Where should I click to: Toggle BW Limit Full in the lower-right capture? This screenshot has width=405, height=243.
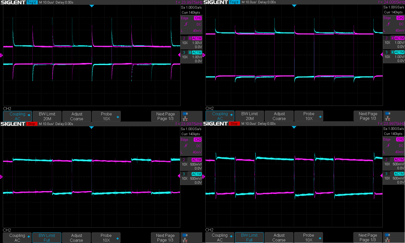tap(249, 237)
